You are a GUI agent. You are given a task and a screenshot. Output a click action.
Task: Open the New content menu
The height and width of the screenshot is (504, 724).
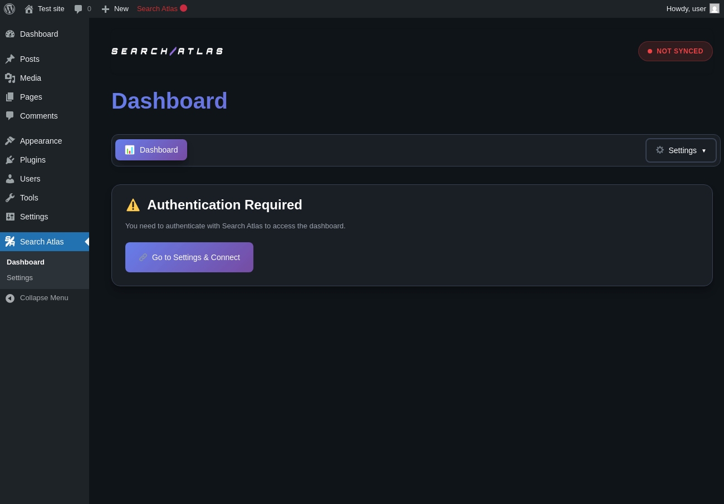click(115, 9)
